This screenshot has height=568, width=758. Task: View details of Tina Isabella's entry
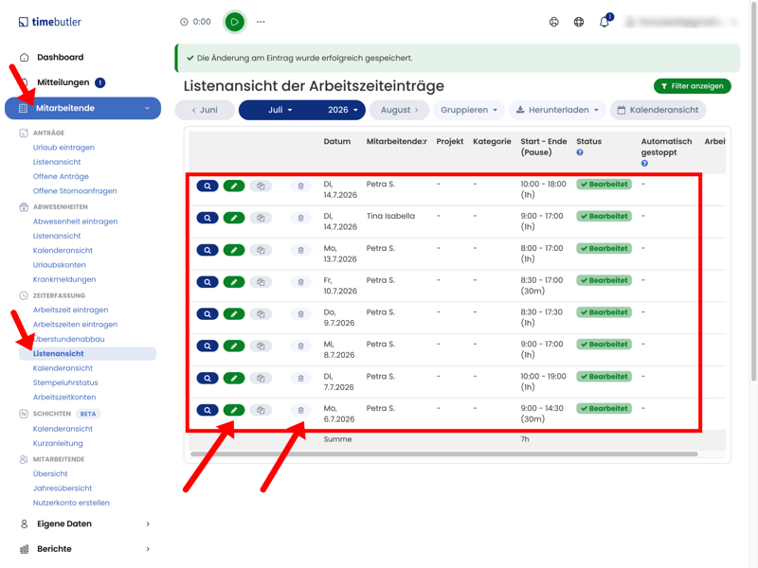pos(208,218)
